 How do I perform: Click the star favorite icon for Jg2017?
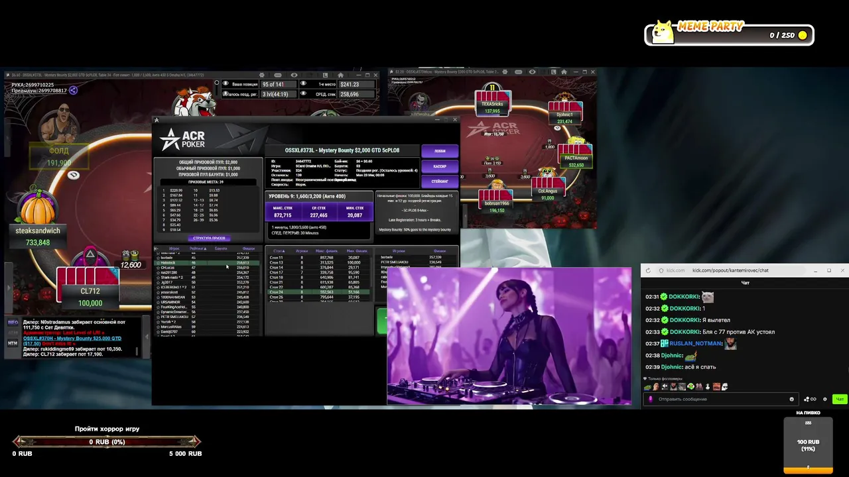[157, 282]
